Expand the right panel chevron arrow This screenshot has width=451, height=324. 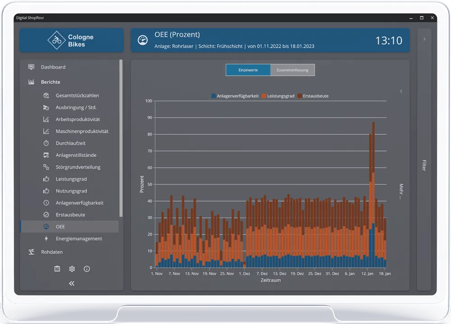[424, 39]
